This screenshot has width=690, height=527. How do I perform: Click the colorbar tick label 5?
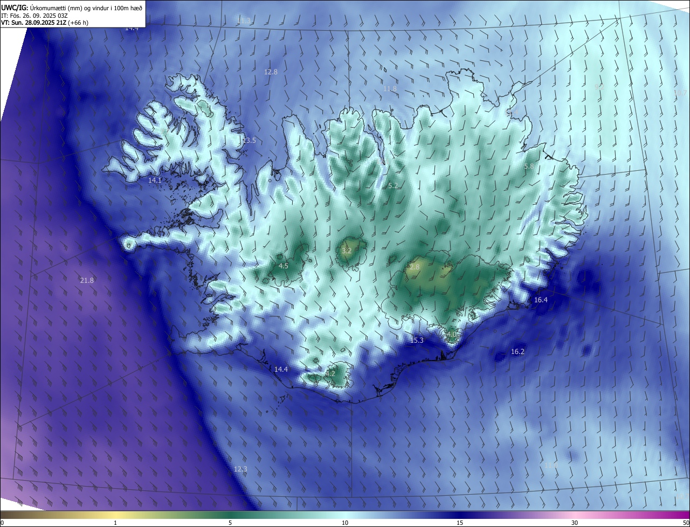click(230, 523)
